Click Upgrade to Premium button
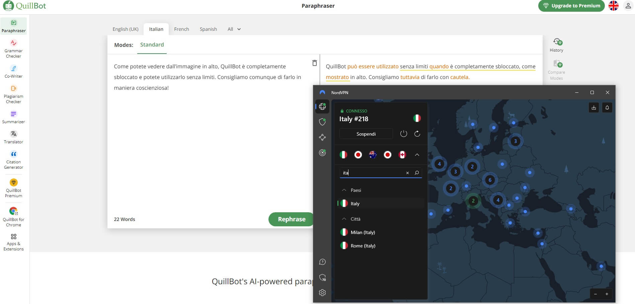The height and width of the screenshot is (304, 635). tap(571, 6)
